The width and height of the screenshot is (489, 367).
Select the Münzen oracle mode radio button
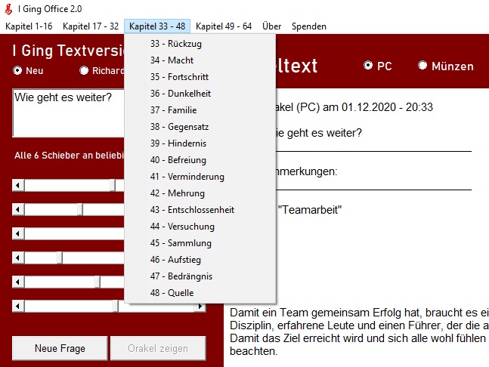click(x=422, y=66)
